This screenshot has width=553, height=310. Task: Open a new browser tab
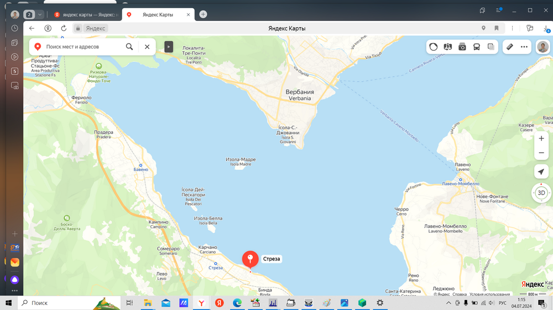coord(203,14)
